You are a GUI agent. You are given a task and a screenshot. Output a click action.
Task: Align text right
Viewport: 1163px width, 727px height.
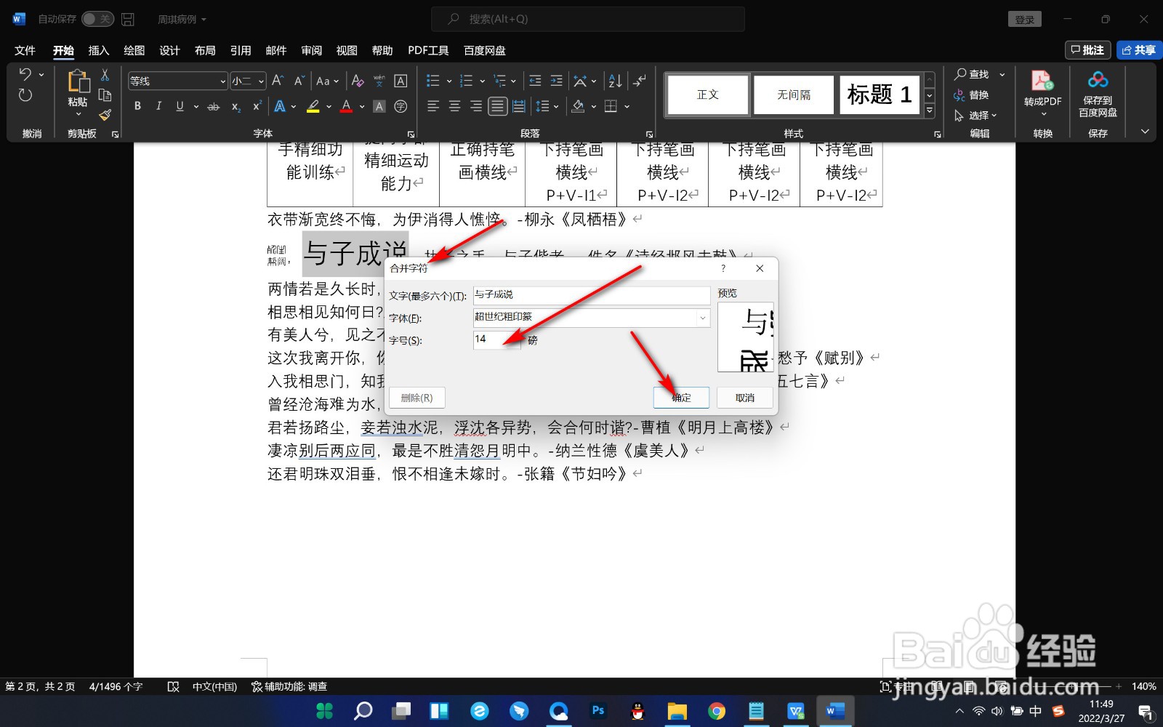(x=476, y=106)
